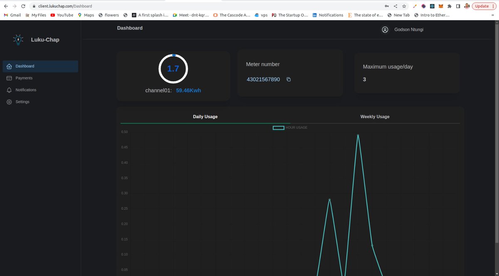Click the highest peak point on the chart
This screenshot has width=499, height=276.
358,135
